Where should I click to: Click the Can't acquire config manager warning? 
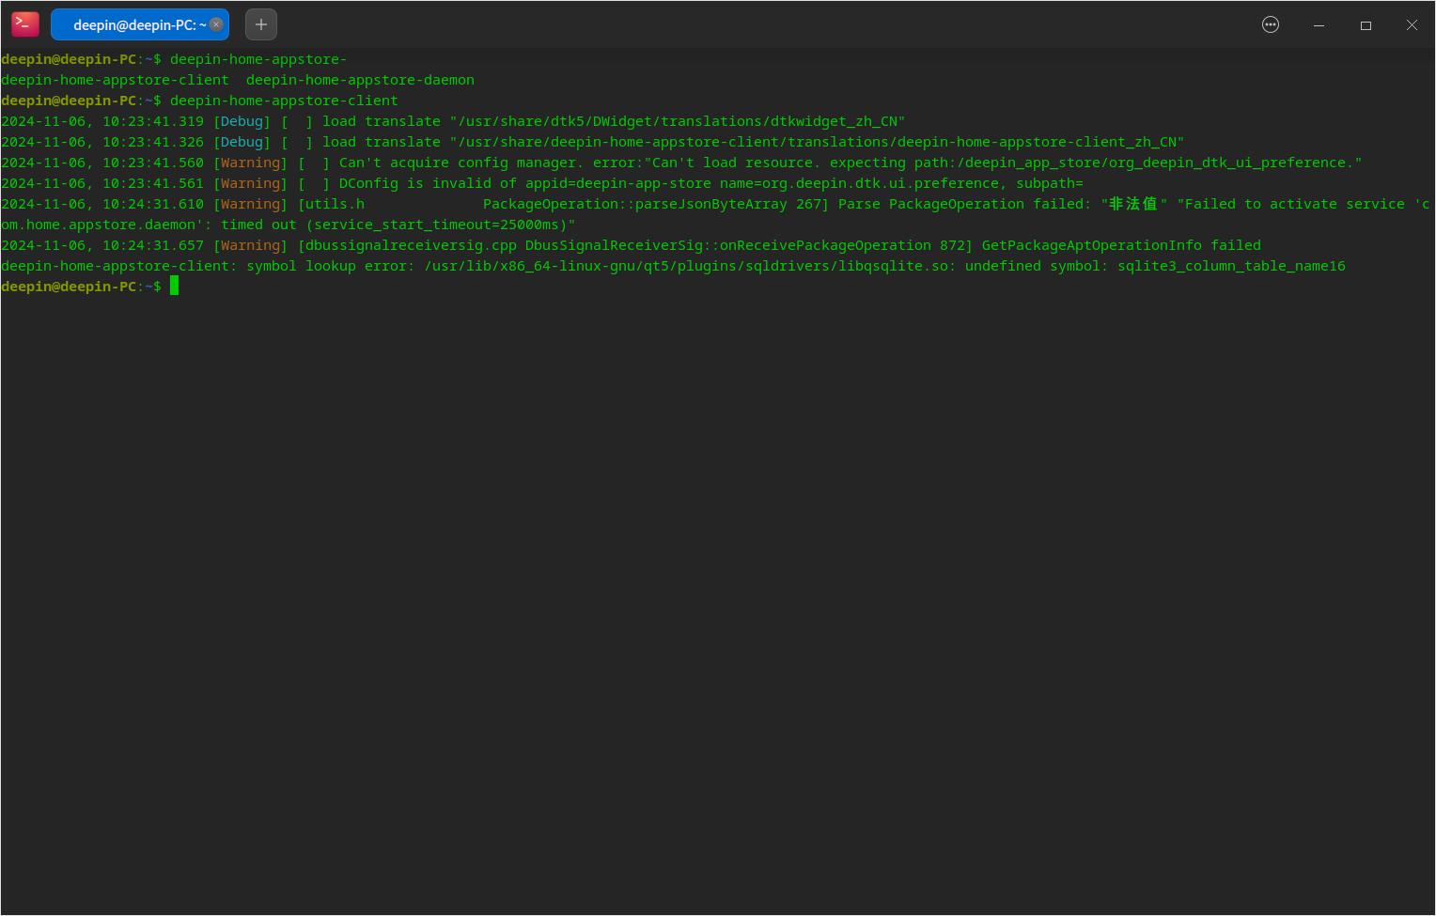[851, 163]
